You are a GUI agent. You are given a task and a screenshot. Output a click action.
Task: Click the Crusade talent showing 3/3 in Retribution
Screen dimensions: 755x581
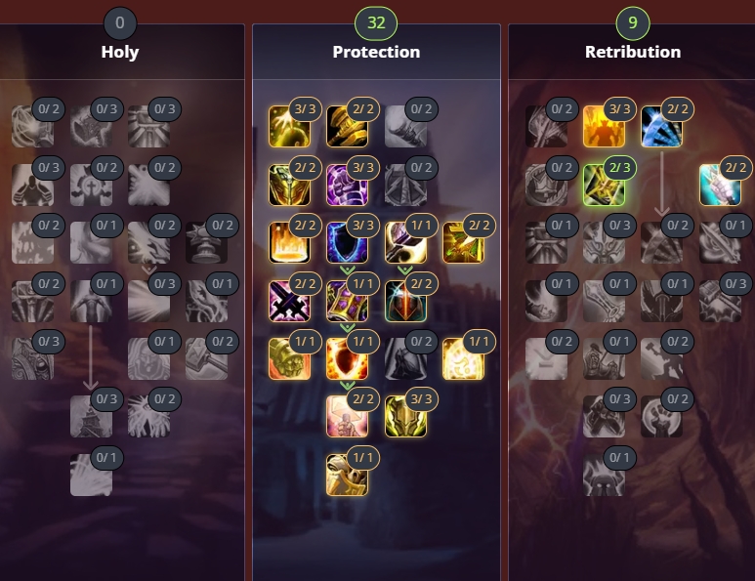(x=604, y=127)
